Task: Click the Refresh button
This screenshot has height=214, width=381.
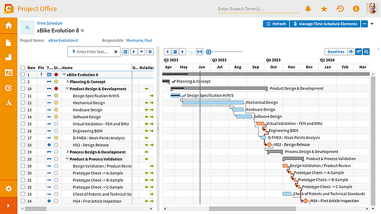Action: coord(276,24)
